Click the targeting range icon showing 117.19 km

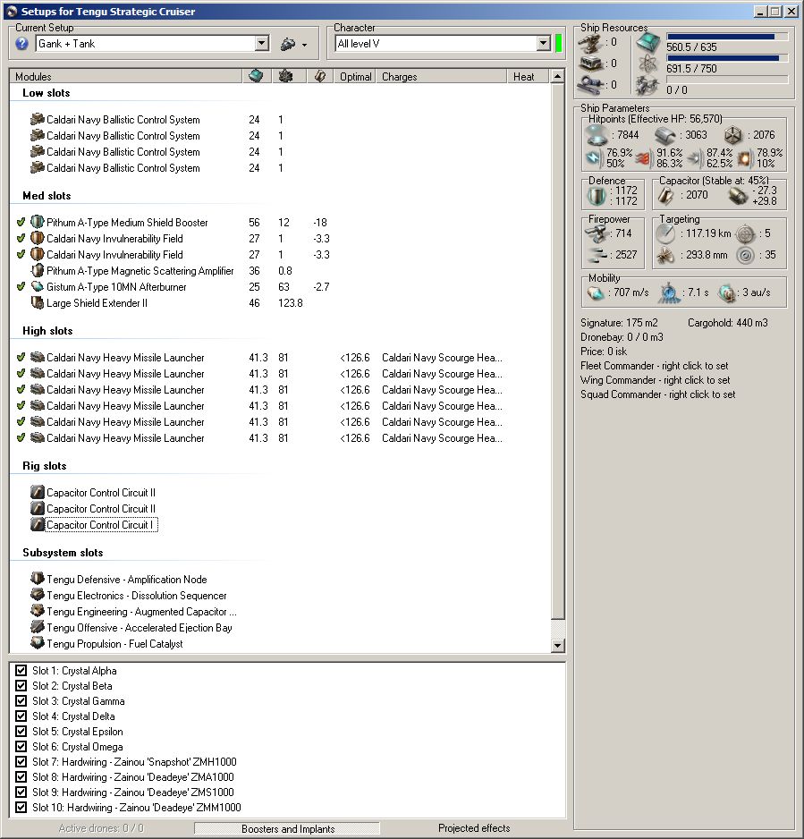(x=666, y=233)
